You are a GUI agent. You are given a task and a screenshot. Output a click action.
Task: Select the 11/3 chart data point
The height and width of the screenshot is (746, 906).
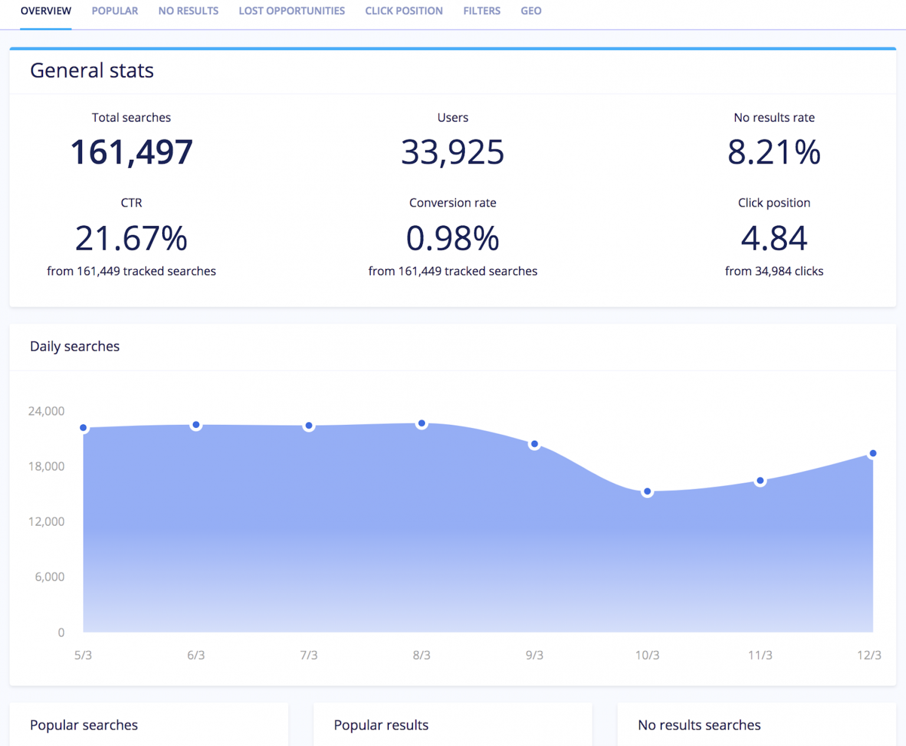760,481
